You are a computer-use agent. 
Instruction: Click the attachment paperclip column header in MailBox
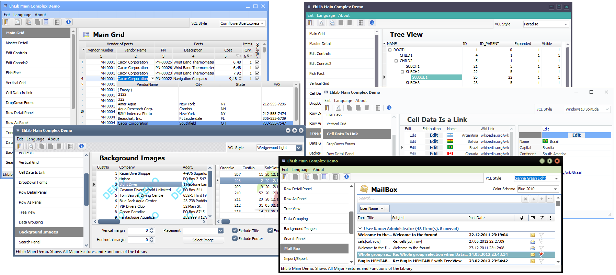pyautogui.click(x=522, y=218)
